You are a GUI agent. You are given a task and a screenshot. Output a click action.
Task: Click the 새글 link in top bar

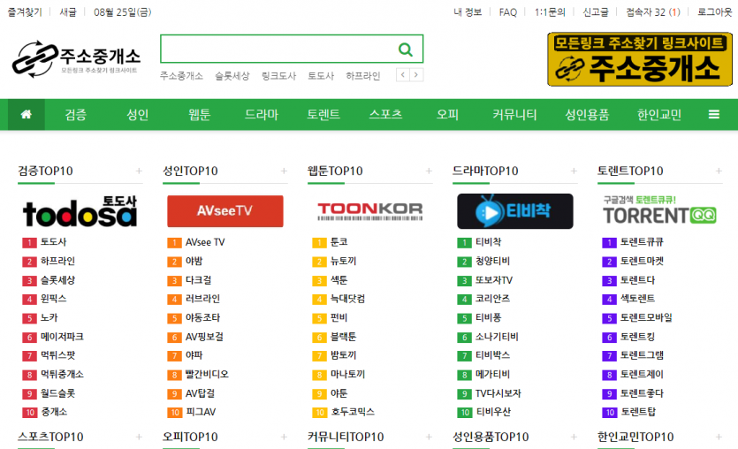[x=68, y=12]
